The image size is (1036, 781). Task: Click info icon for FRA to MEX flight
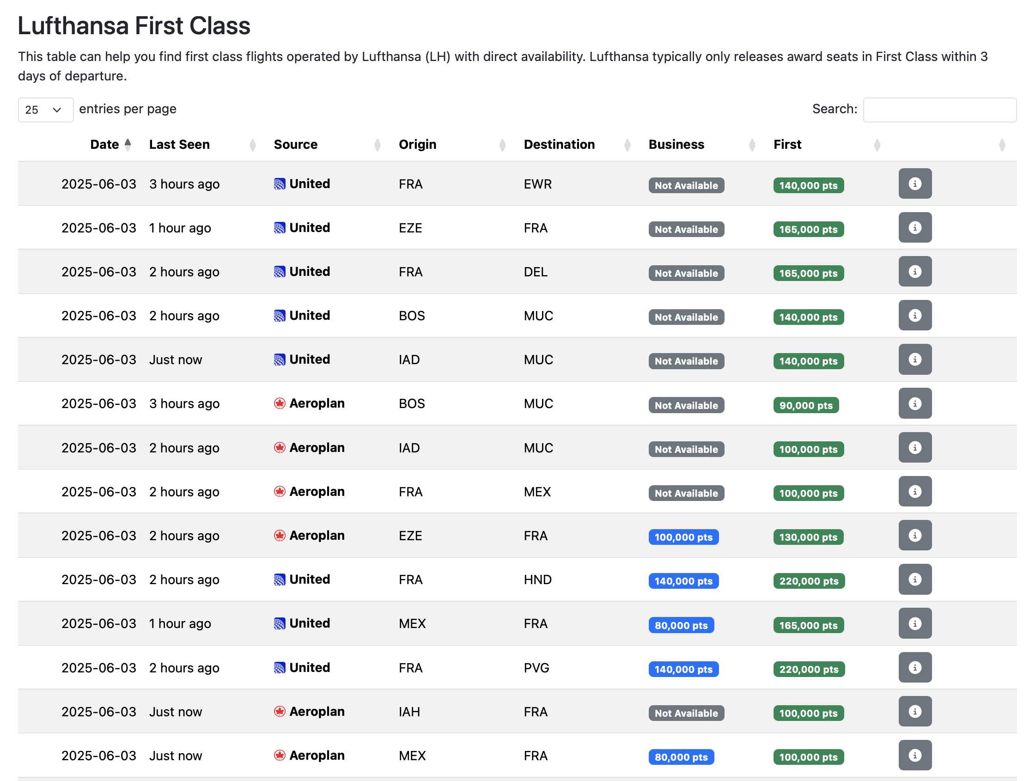pos(914,491)
